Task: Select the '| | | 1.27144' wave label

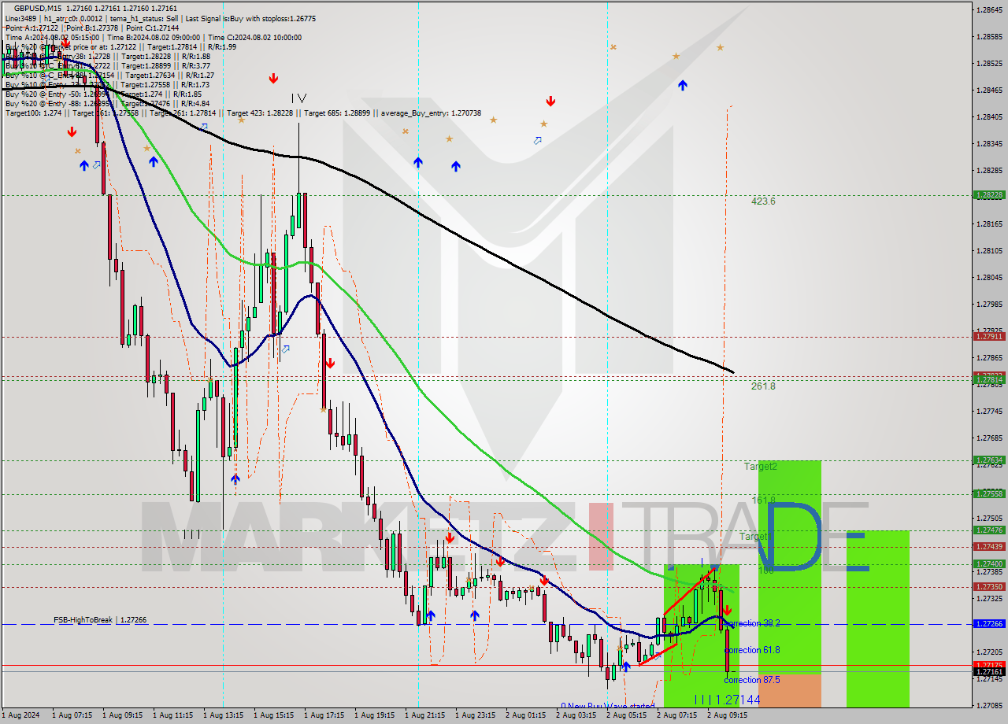Action: pos(727,700)
